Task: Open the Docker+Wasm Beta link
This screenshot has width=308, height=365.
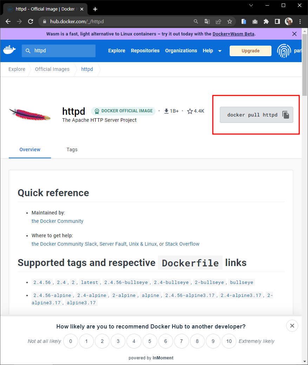Action: tap(234, 34)
